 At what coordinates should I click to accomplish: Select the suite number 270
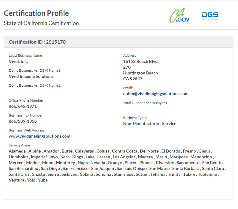[x=127, y=67]
